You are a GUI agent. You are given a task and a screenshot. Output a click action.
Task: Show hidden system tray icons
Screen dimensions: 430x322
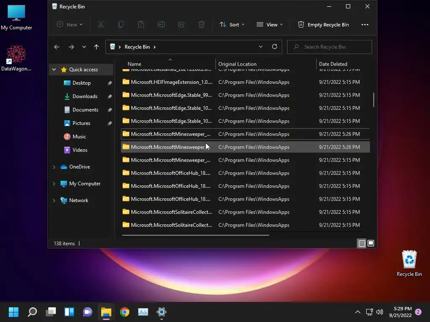[358, 312]
